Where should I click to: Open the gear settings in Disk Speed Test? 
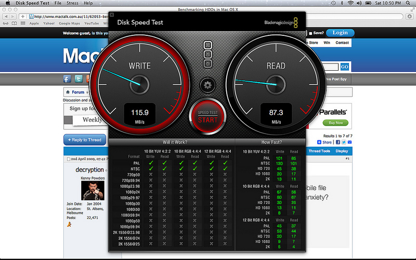(x=207, y=85)
